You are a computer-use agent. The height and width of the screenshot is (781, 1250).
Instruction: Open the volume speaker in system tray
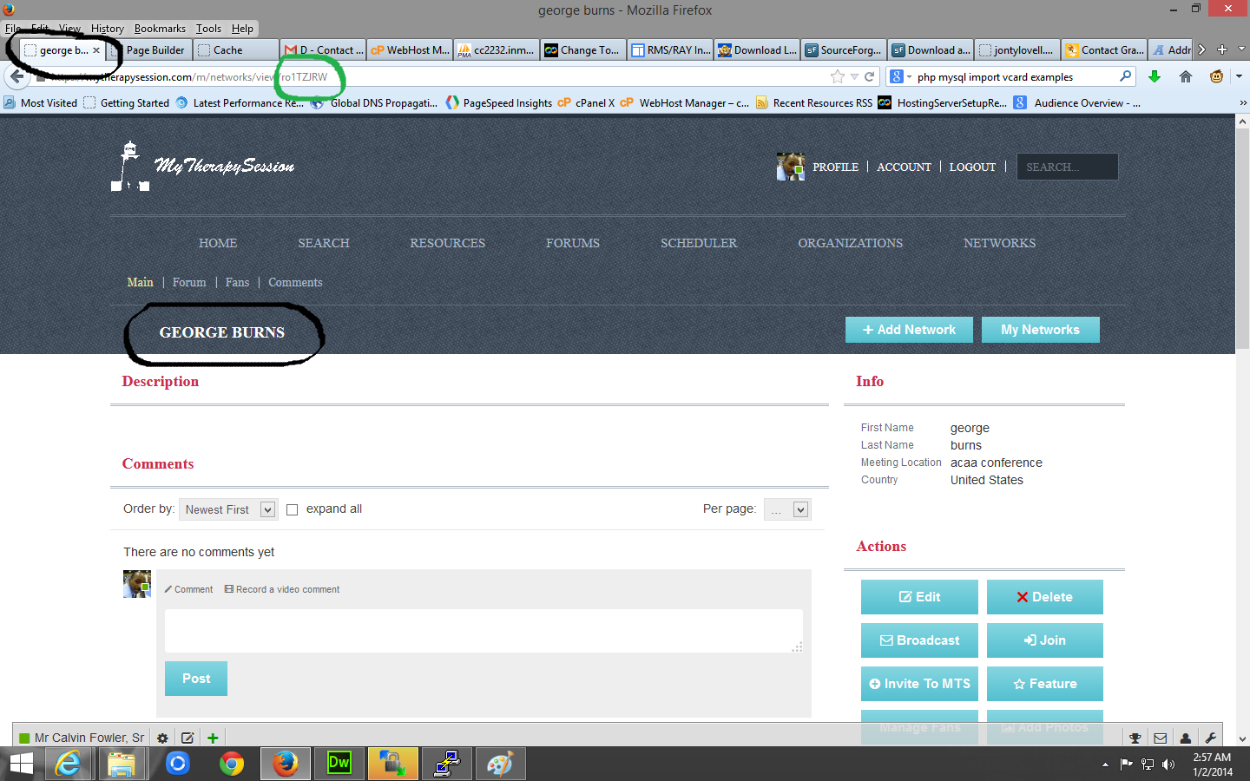pos(1168,765)
